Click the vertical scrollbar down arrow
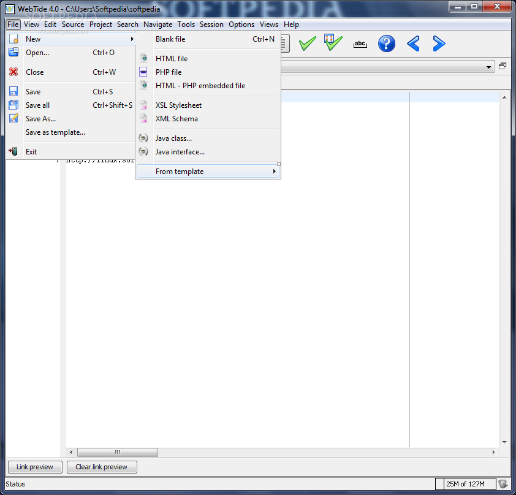This screenshot has width=516, height=495. [x=504, y=442]
